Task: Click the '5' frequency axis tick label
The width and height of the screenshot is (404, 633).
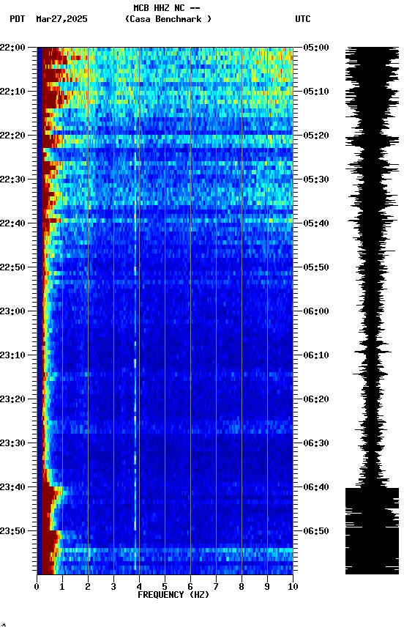Action: click(x=165, y=587)
